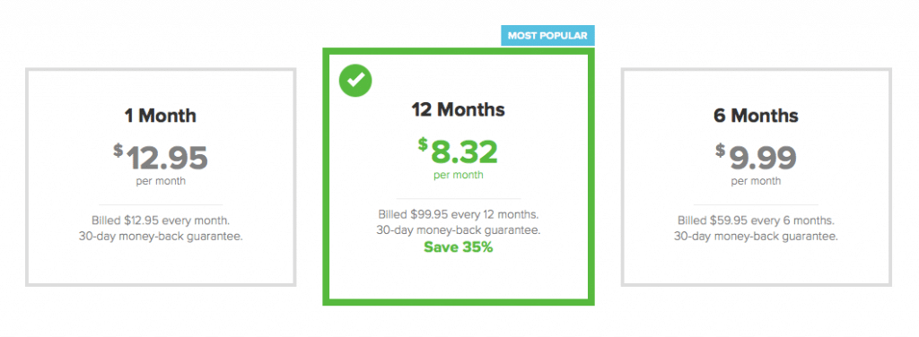Click the MOST POPULAR badge

[x=547, y=36]
